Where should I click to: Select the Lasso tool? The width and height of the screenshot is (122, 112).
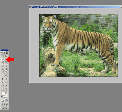pos(3,59)
